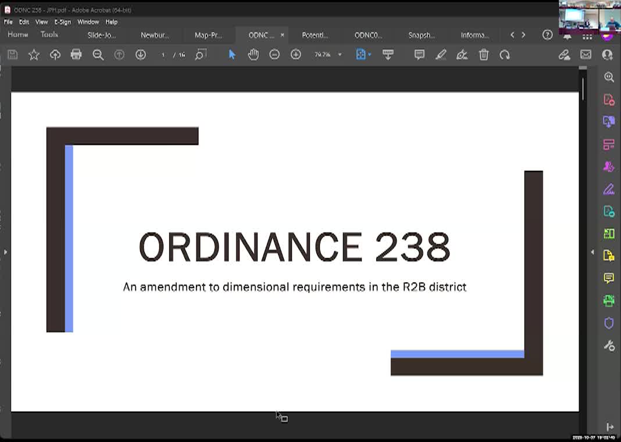Show previous document tabs chevron
Screen dimensions: 621x442
click(x=512, y=35)
